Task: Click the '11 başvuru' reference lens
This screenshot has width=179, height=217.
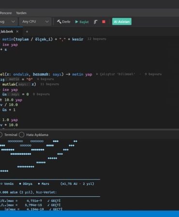Action: click(50, 84)
